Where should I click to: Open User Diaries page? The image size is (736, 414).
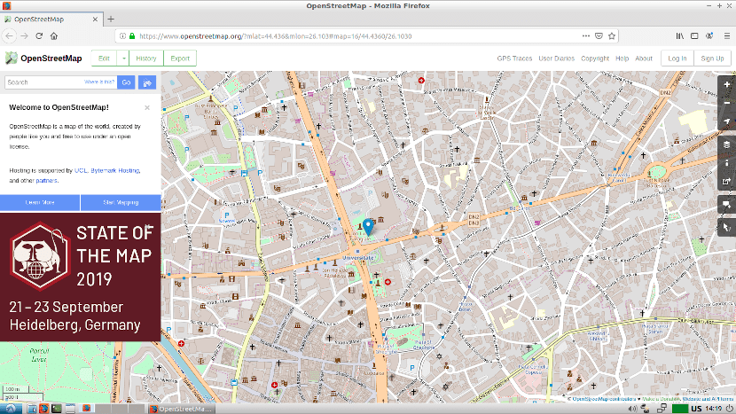[556, 59]
